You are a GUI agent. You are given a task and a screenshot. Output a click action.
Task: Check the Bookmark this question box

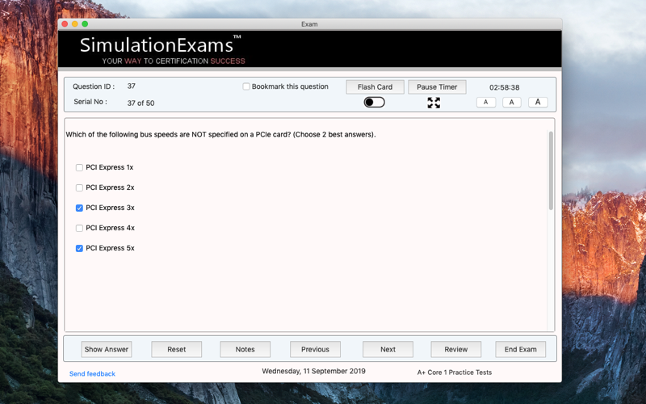[x=246, y=86]
